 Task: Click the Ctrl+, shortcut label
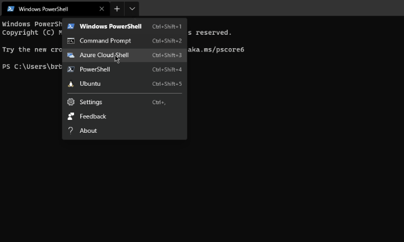click(159, 103)
